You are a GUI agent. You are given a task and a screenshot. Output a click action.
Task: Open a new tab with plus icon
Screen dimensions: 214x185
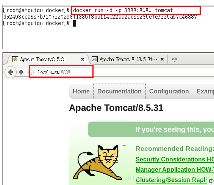click(x=175, y=59)
